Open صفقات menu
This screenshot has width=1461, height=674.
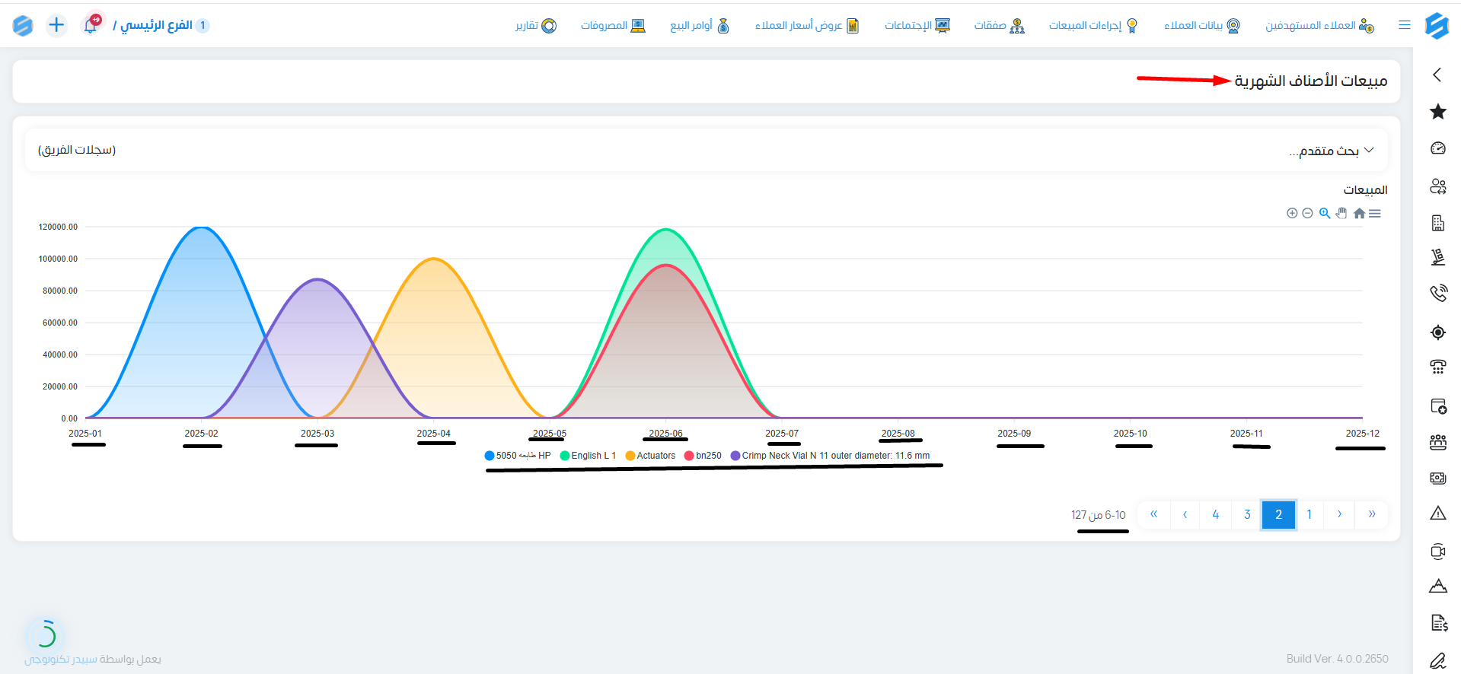[x=999, y=25]
